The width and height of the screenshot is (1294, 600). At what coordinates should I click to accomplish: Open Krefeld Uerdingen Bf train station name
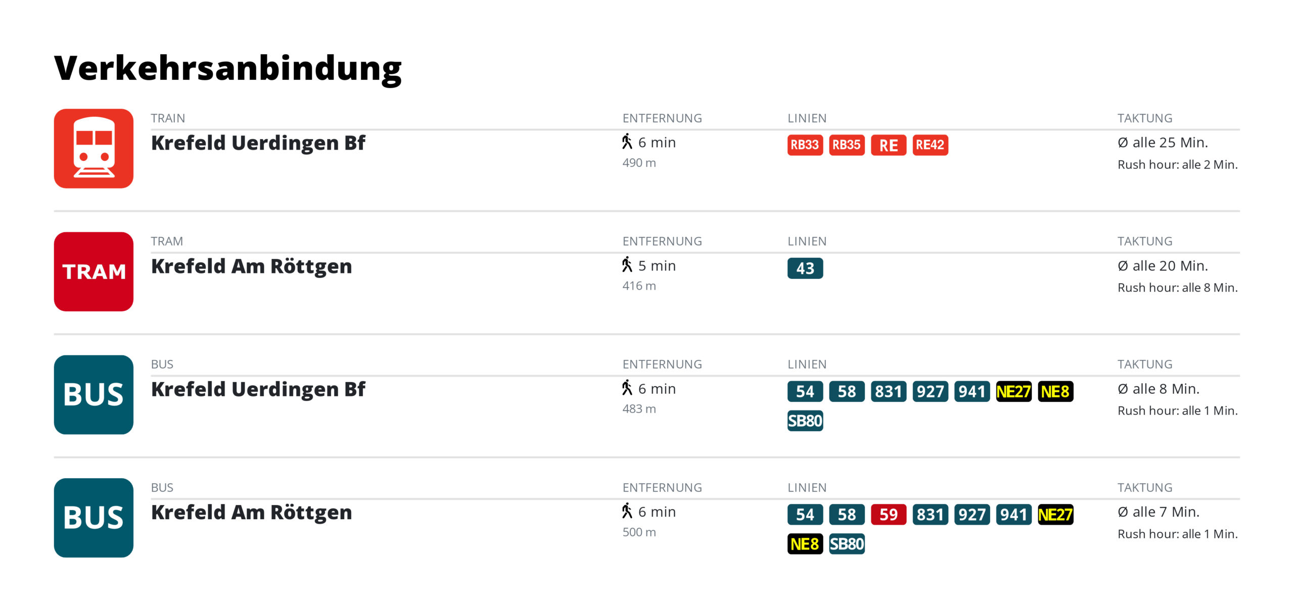pyautogui.click(x=258, y=143)
